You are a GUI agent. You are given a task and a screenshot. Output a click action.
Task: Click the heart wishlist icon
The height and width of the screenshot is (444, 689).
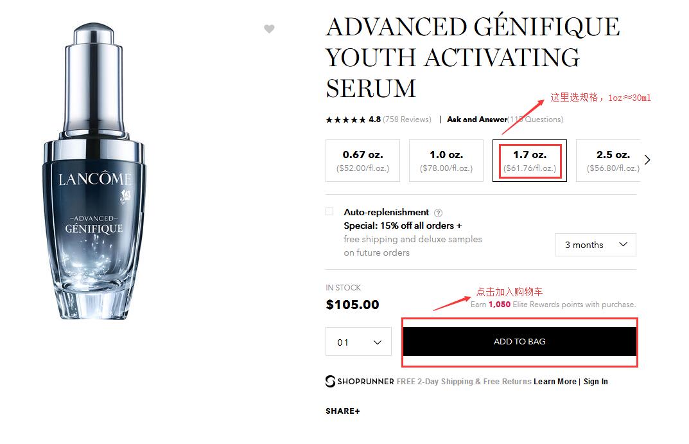(269, 29)
